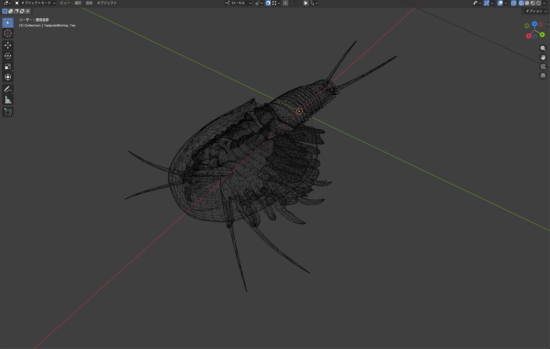Select the Cursor tool
This screenshot has width=550, height=349.
tap(8, 33)
